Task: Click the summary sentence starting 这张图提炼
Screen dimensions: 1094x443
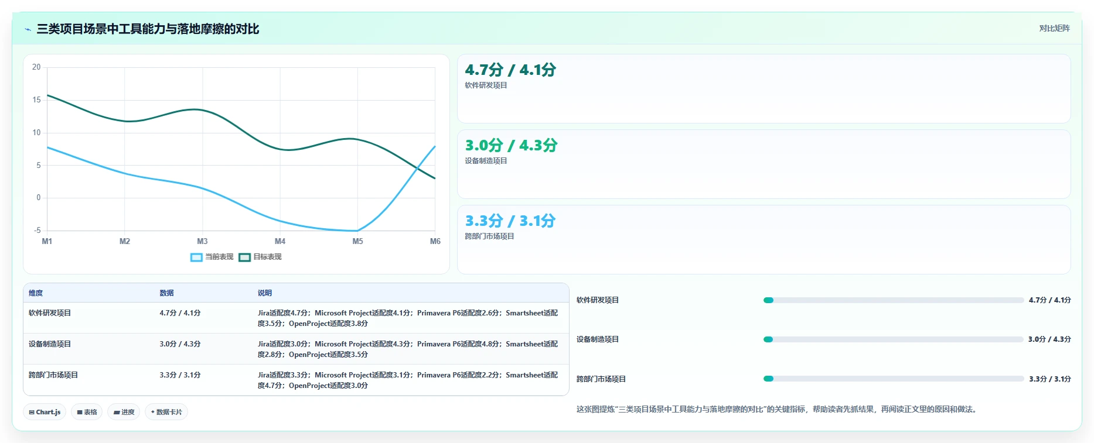Action: click(778, 410)
